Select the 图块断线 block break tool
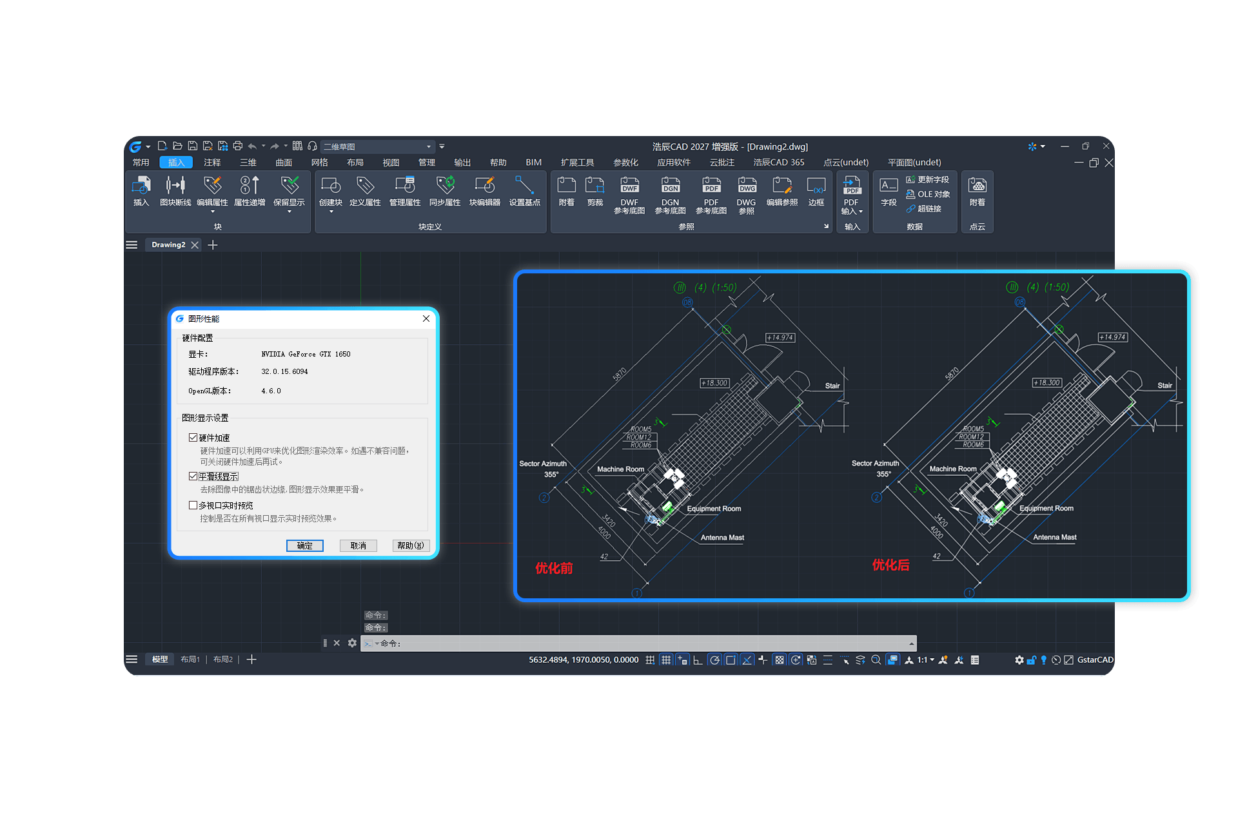1238x813 pixels. point(175,191)
